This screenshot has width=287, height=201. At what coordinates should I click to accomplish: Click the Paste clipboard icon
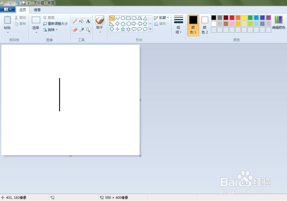tap(7, 20)
